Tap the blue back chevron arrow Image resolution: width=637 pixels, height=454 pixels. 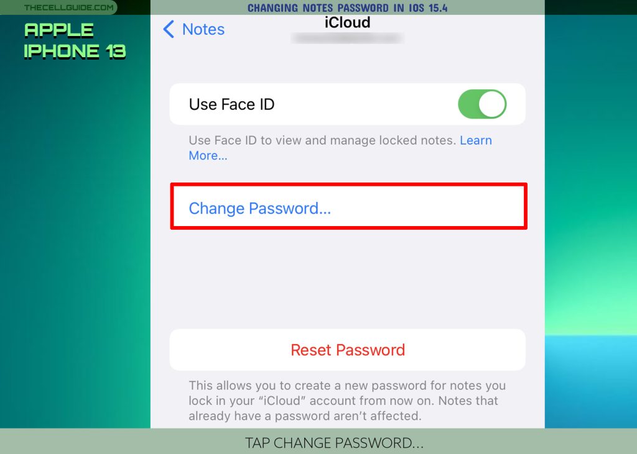[x=169, y=29]
